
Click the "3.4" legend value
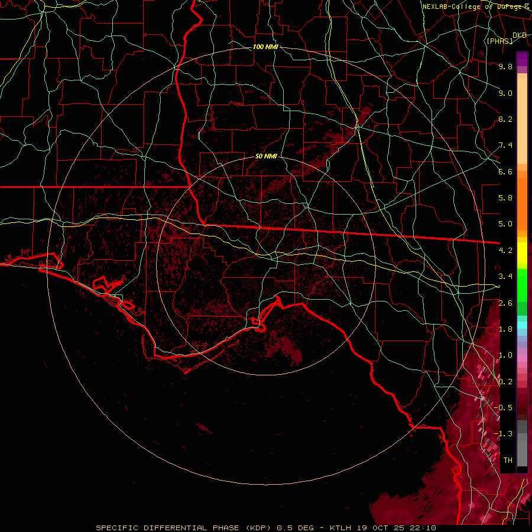pos(505,277)
